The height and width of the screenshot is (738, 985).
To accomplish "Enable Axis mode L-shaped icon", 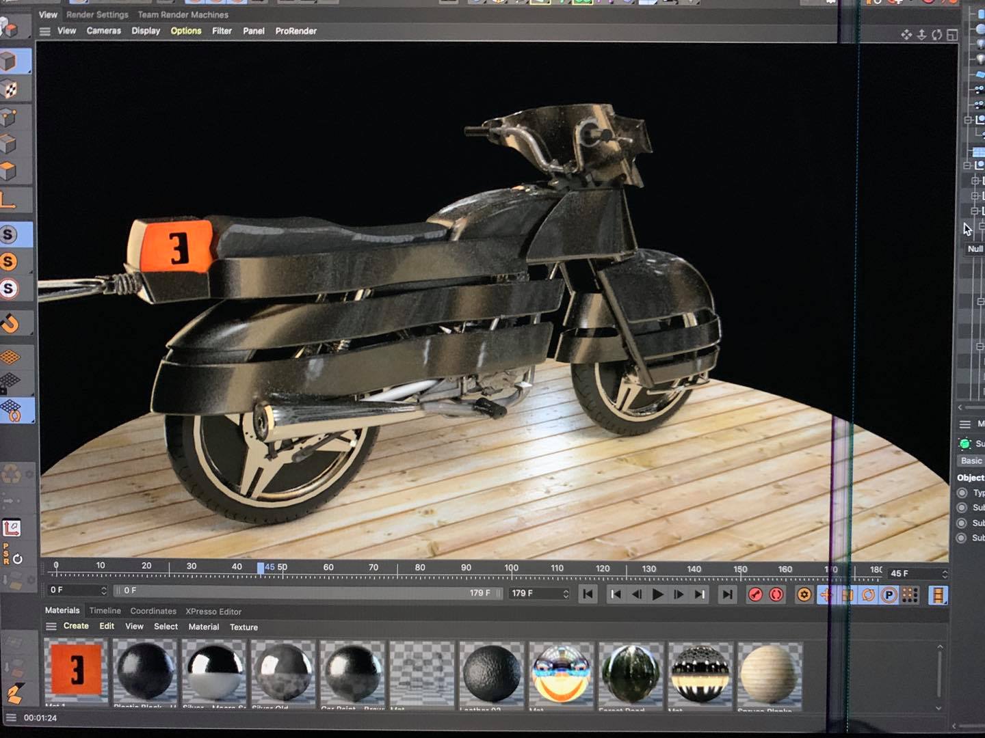I will [8, 200].
